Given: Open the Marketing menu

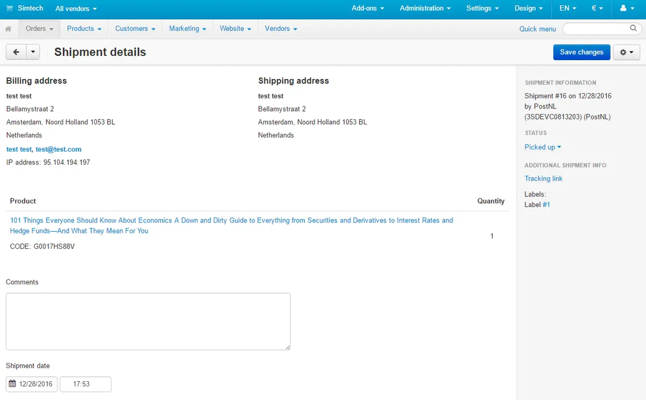Looking at the screenshot, I should point(187,28).
